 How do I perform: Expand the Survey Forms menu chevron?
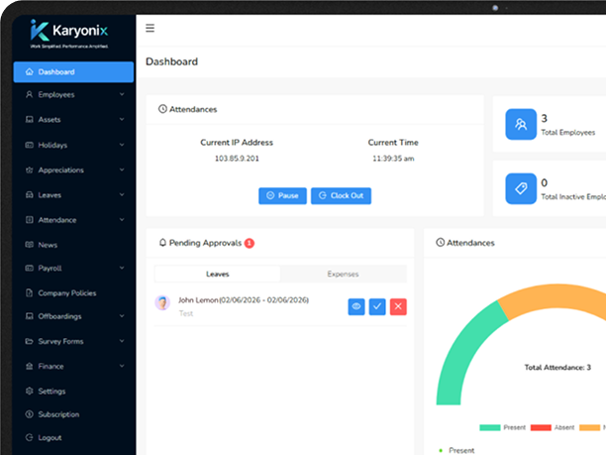click(122, 341)
